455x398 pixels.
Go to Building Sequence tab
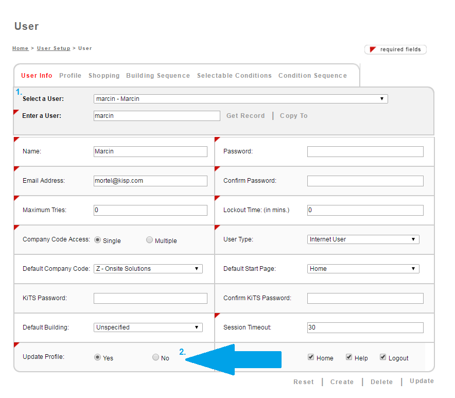(158, 76)
